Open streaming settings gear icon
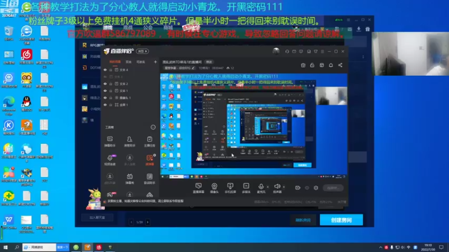449x252 pixels. 316,188
